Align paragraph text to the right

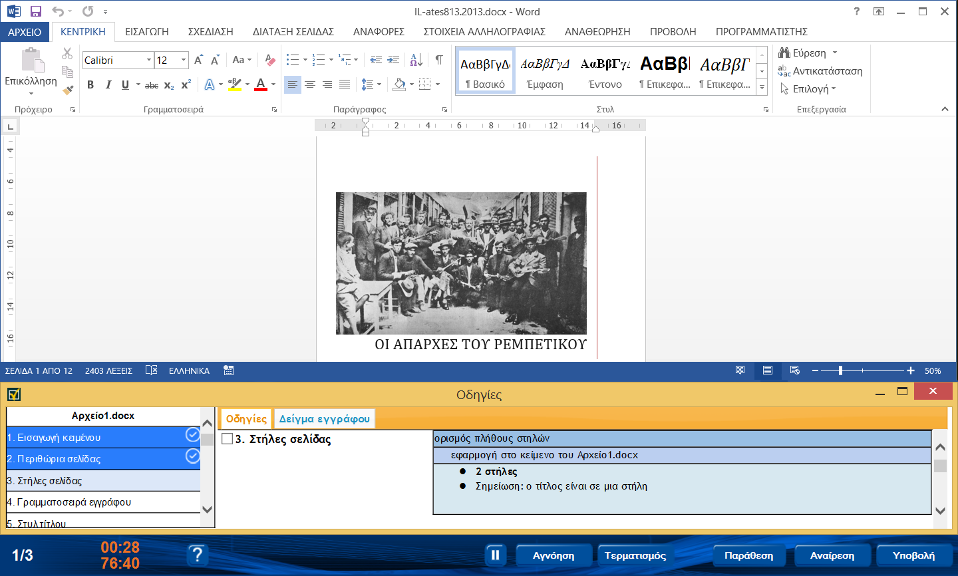point(327,84)
